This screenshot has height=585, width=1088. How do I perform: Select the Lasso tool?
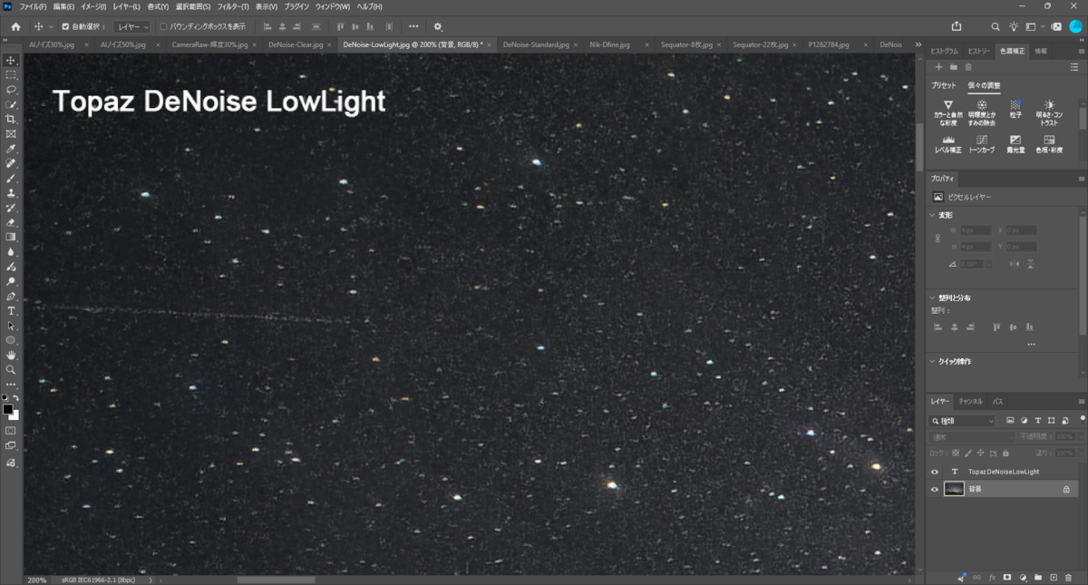[x=11, y=90]
